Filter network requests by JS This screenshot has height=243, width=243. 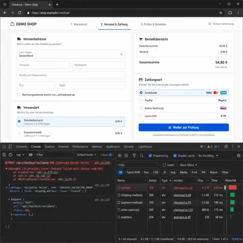coord(165,172)
